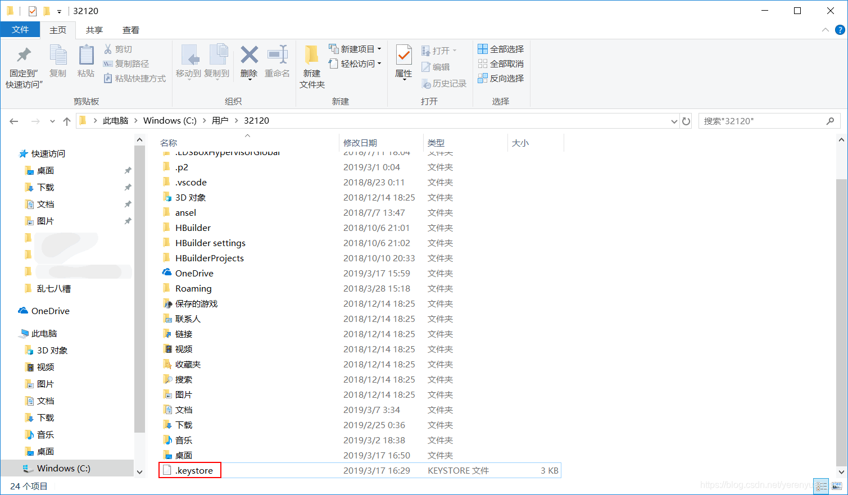Viewport: 848px width, 495px height.
Task: Click the search magnifier icon
Action: 830,121
